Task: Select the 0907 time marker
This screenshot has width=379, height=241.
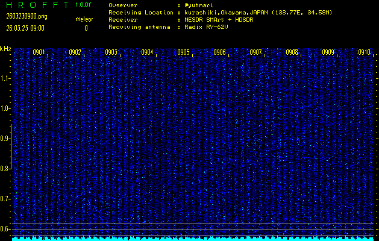Action: (x=255, y=52)
